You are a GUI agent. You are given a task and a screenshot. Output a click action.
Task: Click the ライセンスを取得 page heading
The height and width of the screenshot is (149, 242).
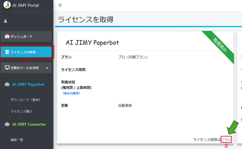[x=86, y=20]
